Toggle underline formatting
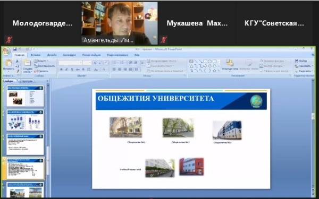Screen dimensions: 319x199 pyautogui.click(x=72, y=70)
